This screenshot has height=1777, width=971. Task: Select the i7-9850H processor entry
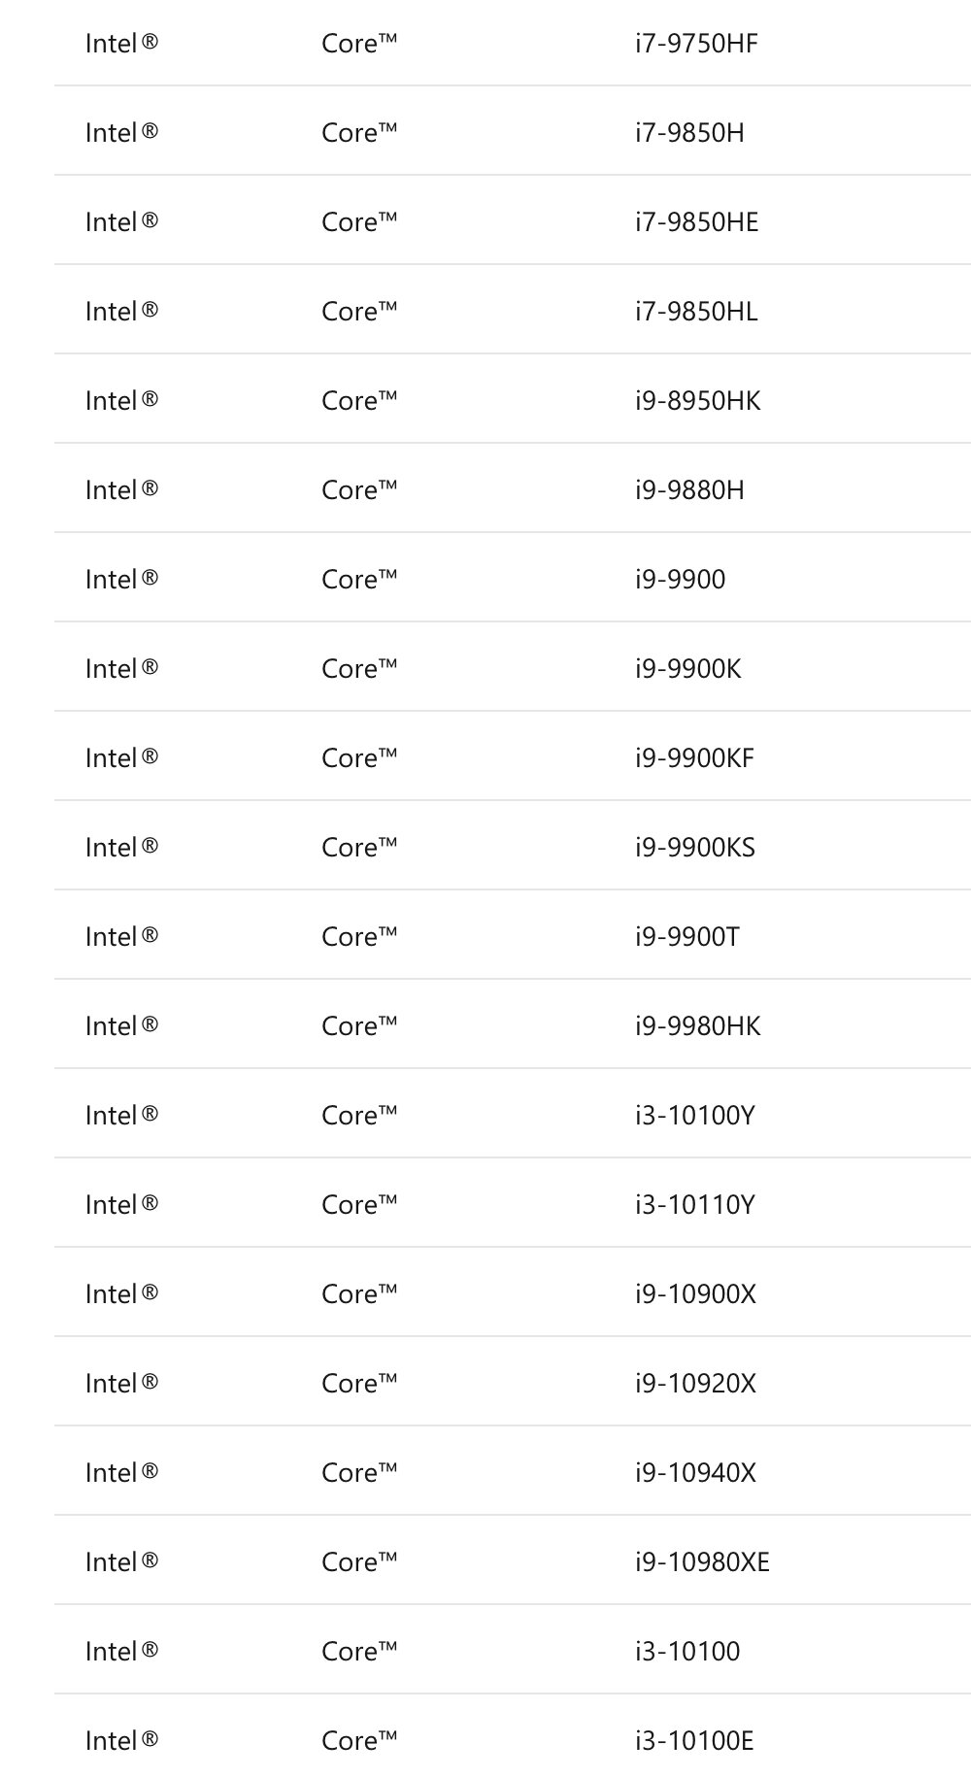(x=689, y=133)
